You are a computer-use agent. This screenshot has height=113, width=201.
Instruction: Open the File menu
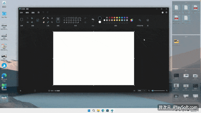21,13
